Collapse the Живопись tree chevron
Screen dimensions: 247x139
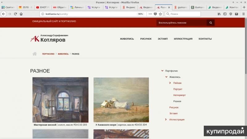166,77
